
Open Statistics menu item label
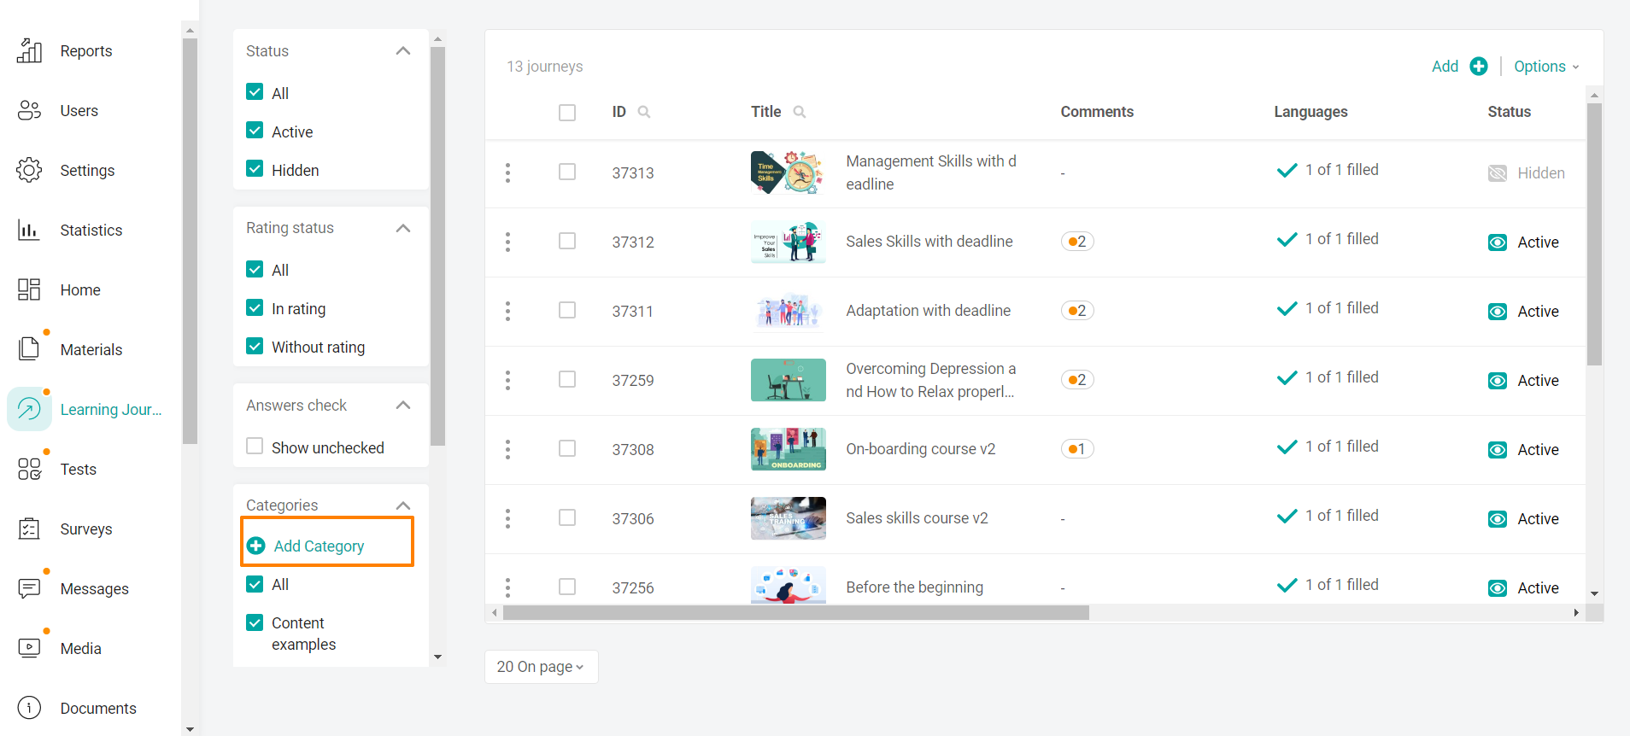(x=91, y=231)
